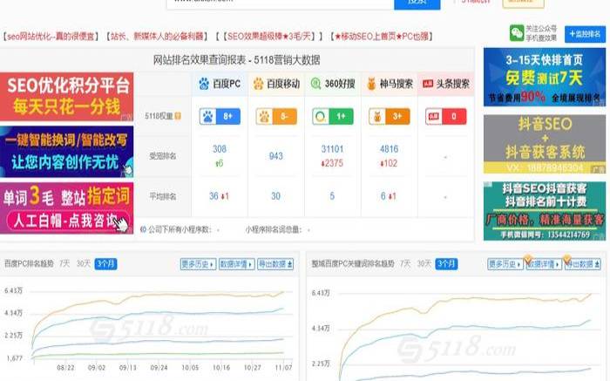Viewport: 610px width, 381px height.
Task: Select 3个月 tab in 百度PC排名趋势
Action: point(105,264)
